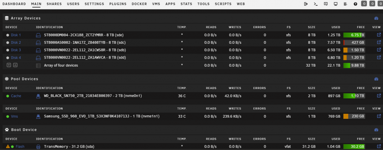Viewport: 383px width, 150px height.
Task: Spin up all array disks arrow
Action: 15,65
